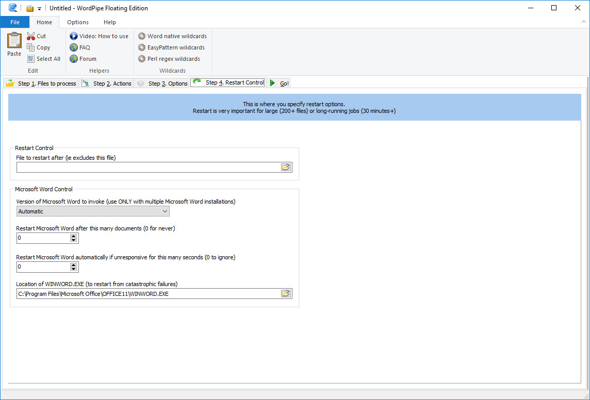This screenshot has height=400, width=590.
Task: Expand the Microsoft Word version dropdown
Action: [165, 211]
